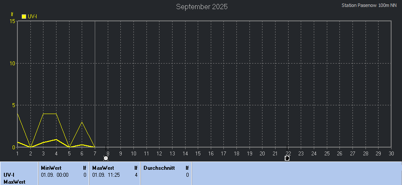Select day 25 on the x-axis
The image size is (402, 185).
click(x=327, y=153)
